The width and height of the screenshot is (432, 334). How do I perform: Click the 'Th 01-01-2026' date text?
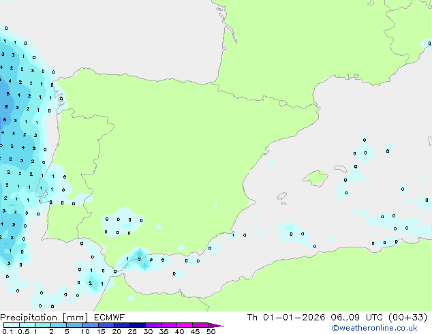[286, 318]
